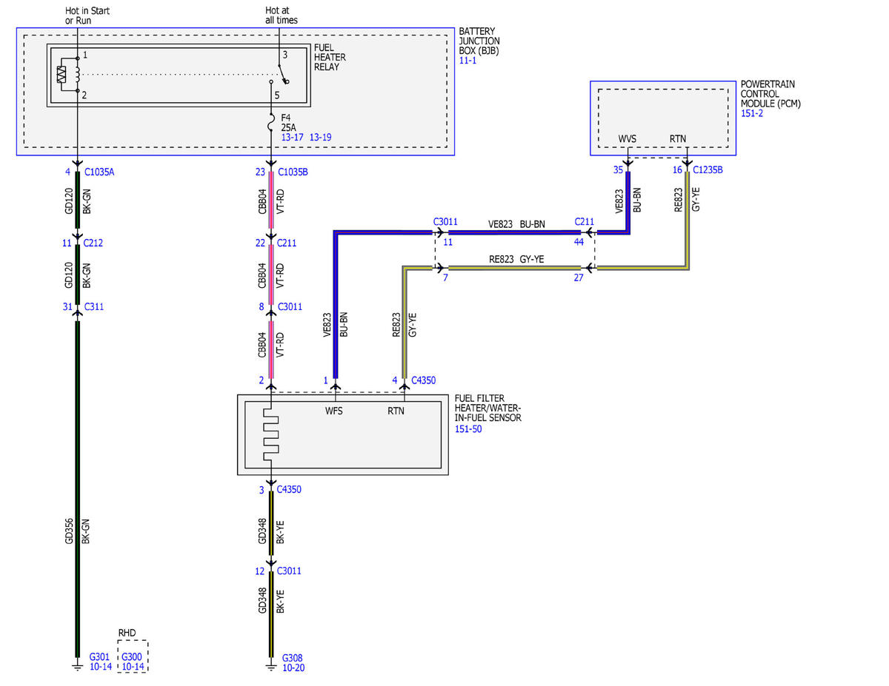Select connector C1035A label
Viewport: 889px width, 686px height.
click(99, 172)
